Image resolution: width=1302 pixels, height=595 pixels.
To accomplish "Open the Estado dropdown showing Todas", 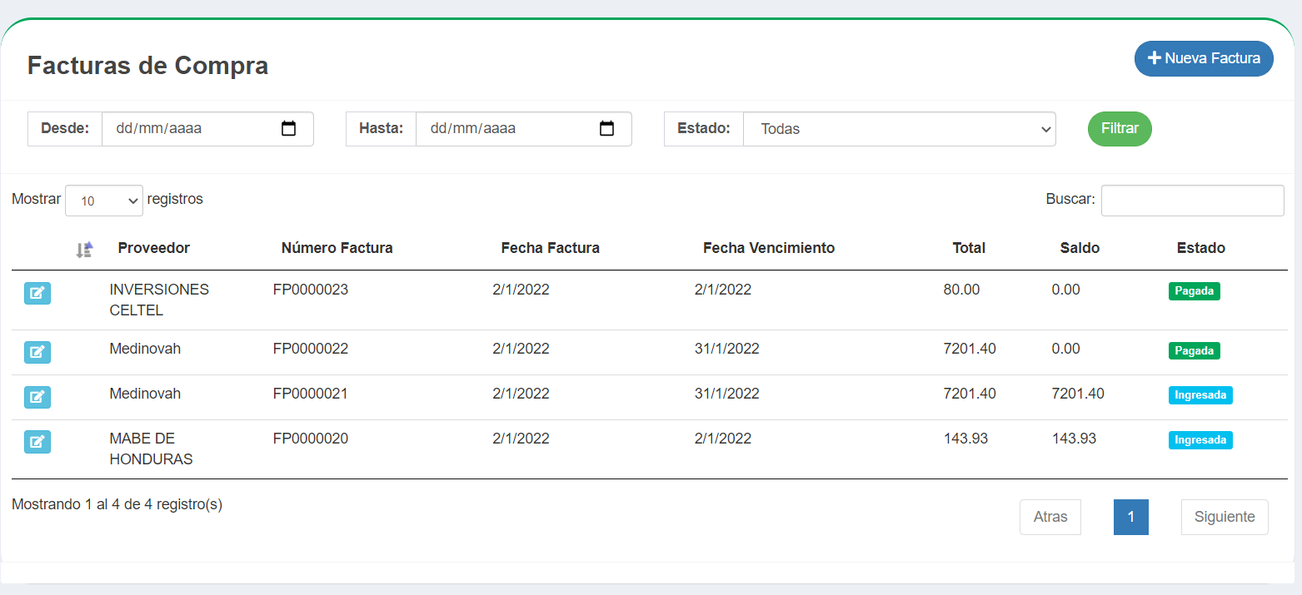I will pos(900,129).
